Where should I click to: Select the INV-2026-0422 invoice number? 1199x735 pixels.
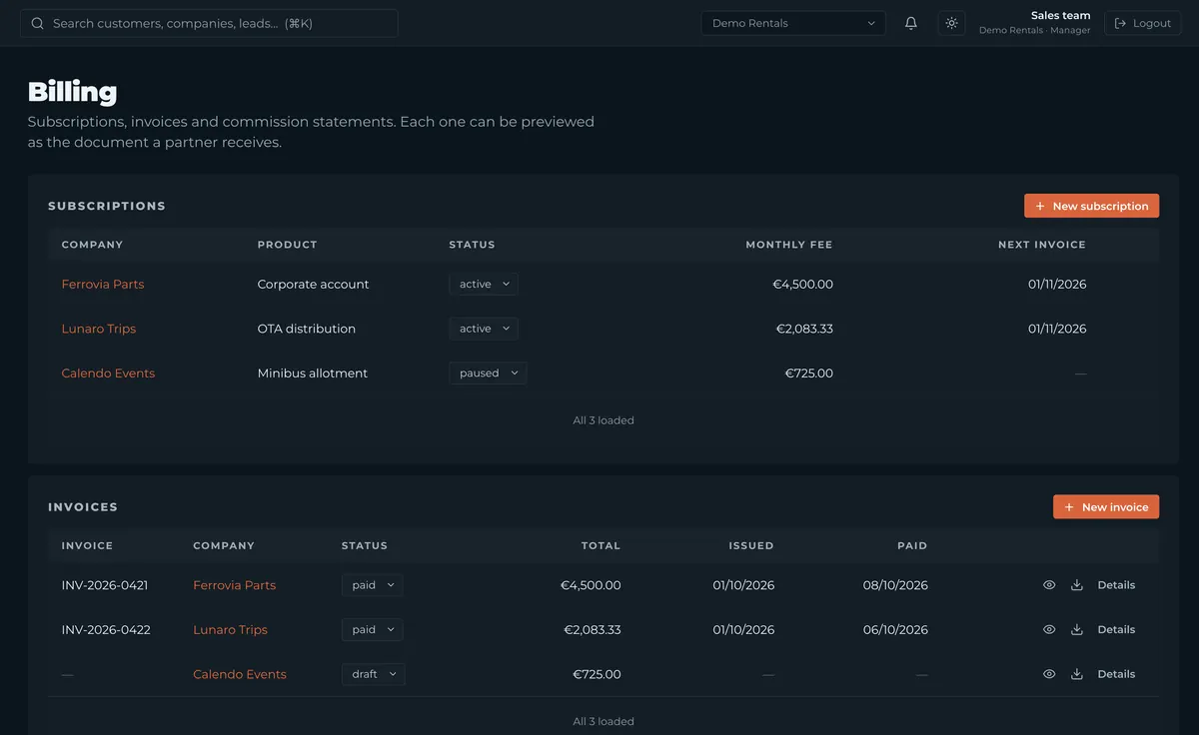[106, 630]
